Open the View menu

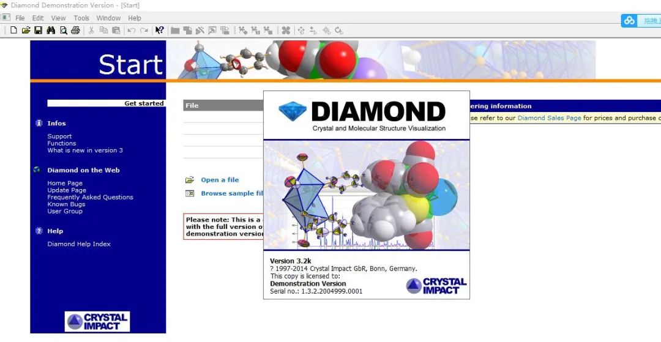point(59,18)
